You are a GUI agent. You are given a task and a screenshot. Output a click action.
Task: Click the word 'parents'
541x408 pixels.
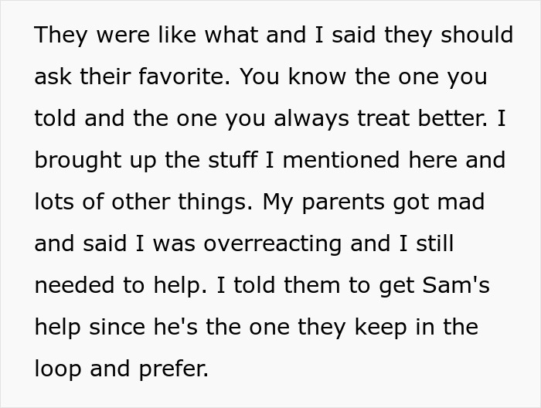coord(338,202)
